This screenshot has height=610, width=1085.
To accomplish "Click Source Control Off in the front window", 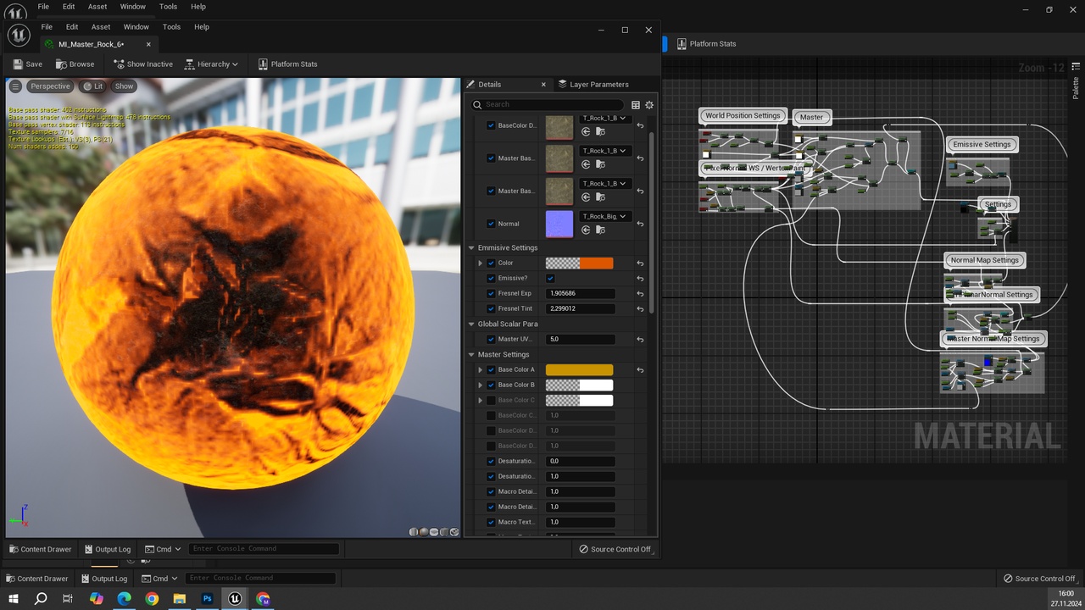I will [x=615, y=549].
